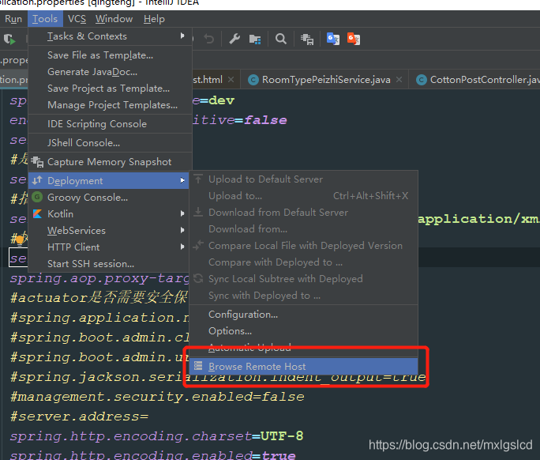Image resolution: width=540 pixels, height=460 pixels.
Task: Click the yellow lightbulb intention icon
Action: pyautogui.click(x=20, y=239)
